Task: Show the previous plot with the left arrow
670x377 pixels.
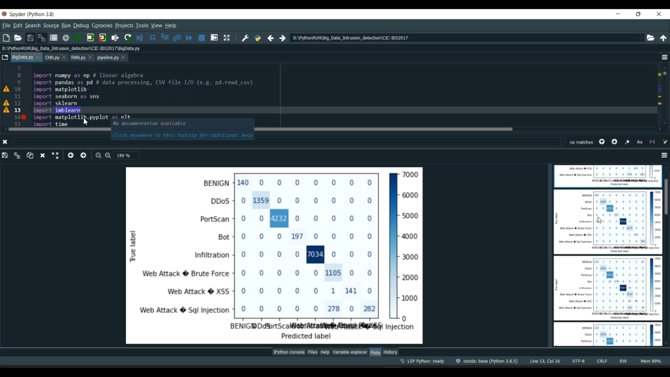Action: [71, 155]
